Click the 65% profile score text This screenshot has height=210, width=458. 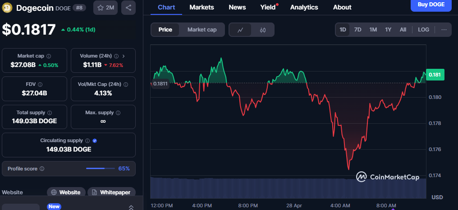click(124, 169)
